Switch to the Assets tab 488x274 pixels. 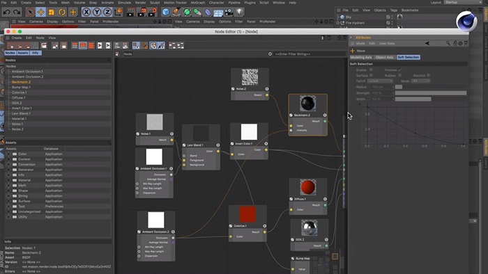23,53
